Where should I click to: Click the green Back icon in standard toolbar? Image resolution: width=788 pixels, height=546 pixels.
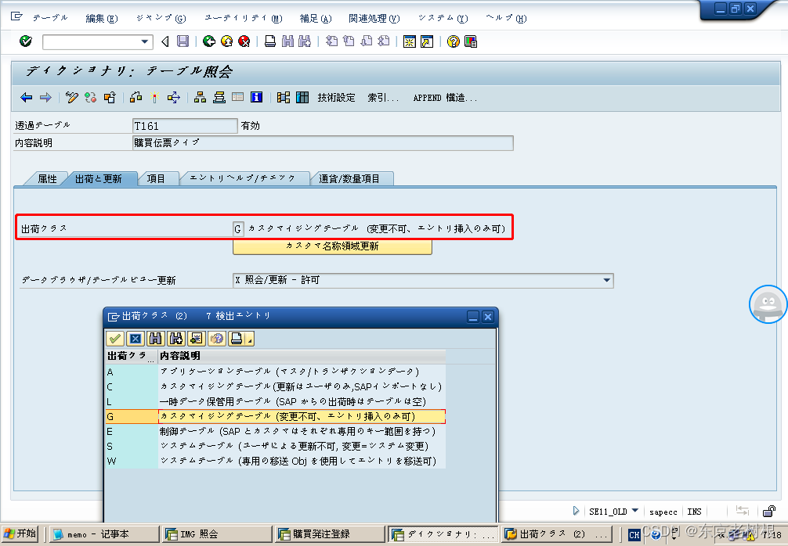209,41
